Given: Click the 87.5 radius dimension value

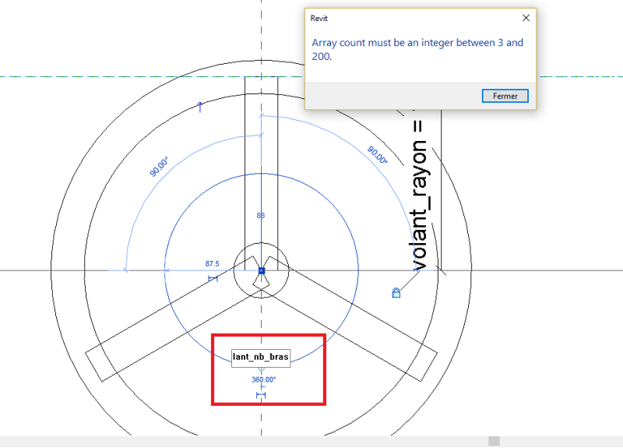Looking at the screenshot, I should 212,264.
